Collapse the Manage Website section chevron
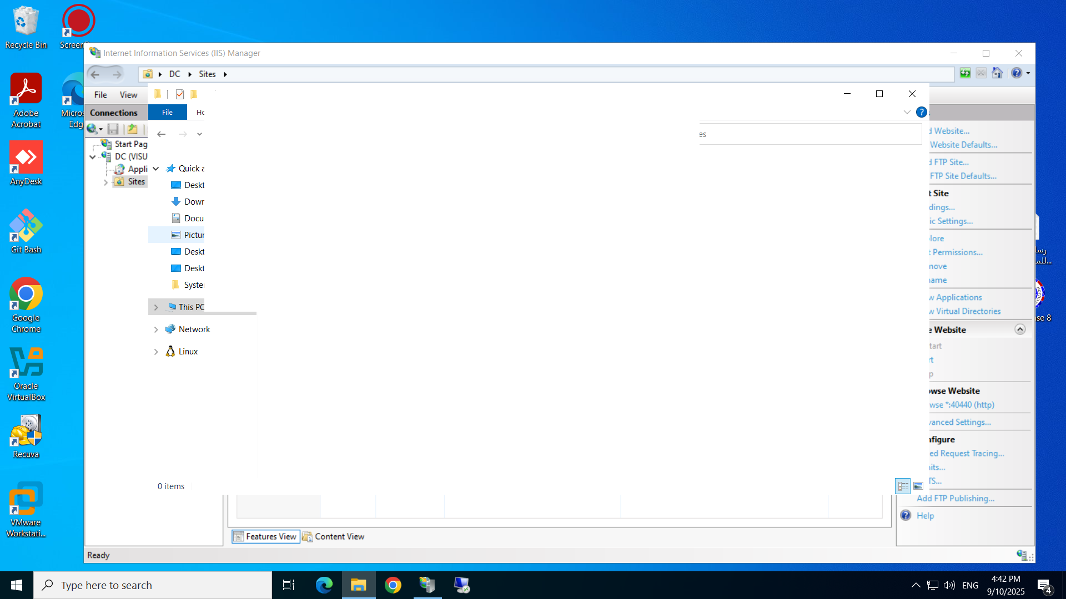1066x599 pixels. (x=1020, y=329)
